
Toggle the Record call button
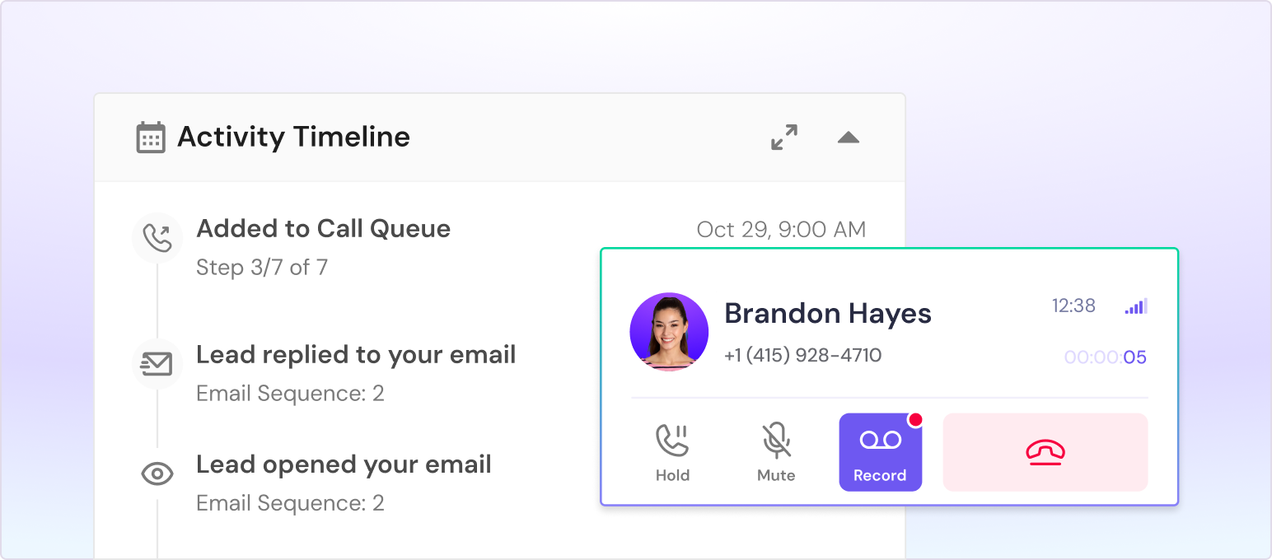[x=880, y=452]
